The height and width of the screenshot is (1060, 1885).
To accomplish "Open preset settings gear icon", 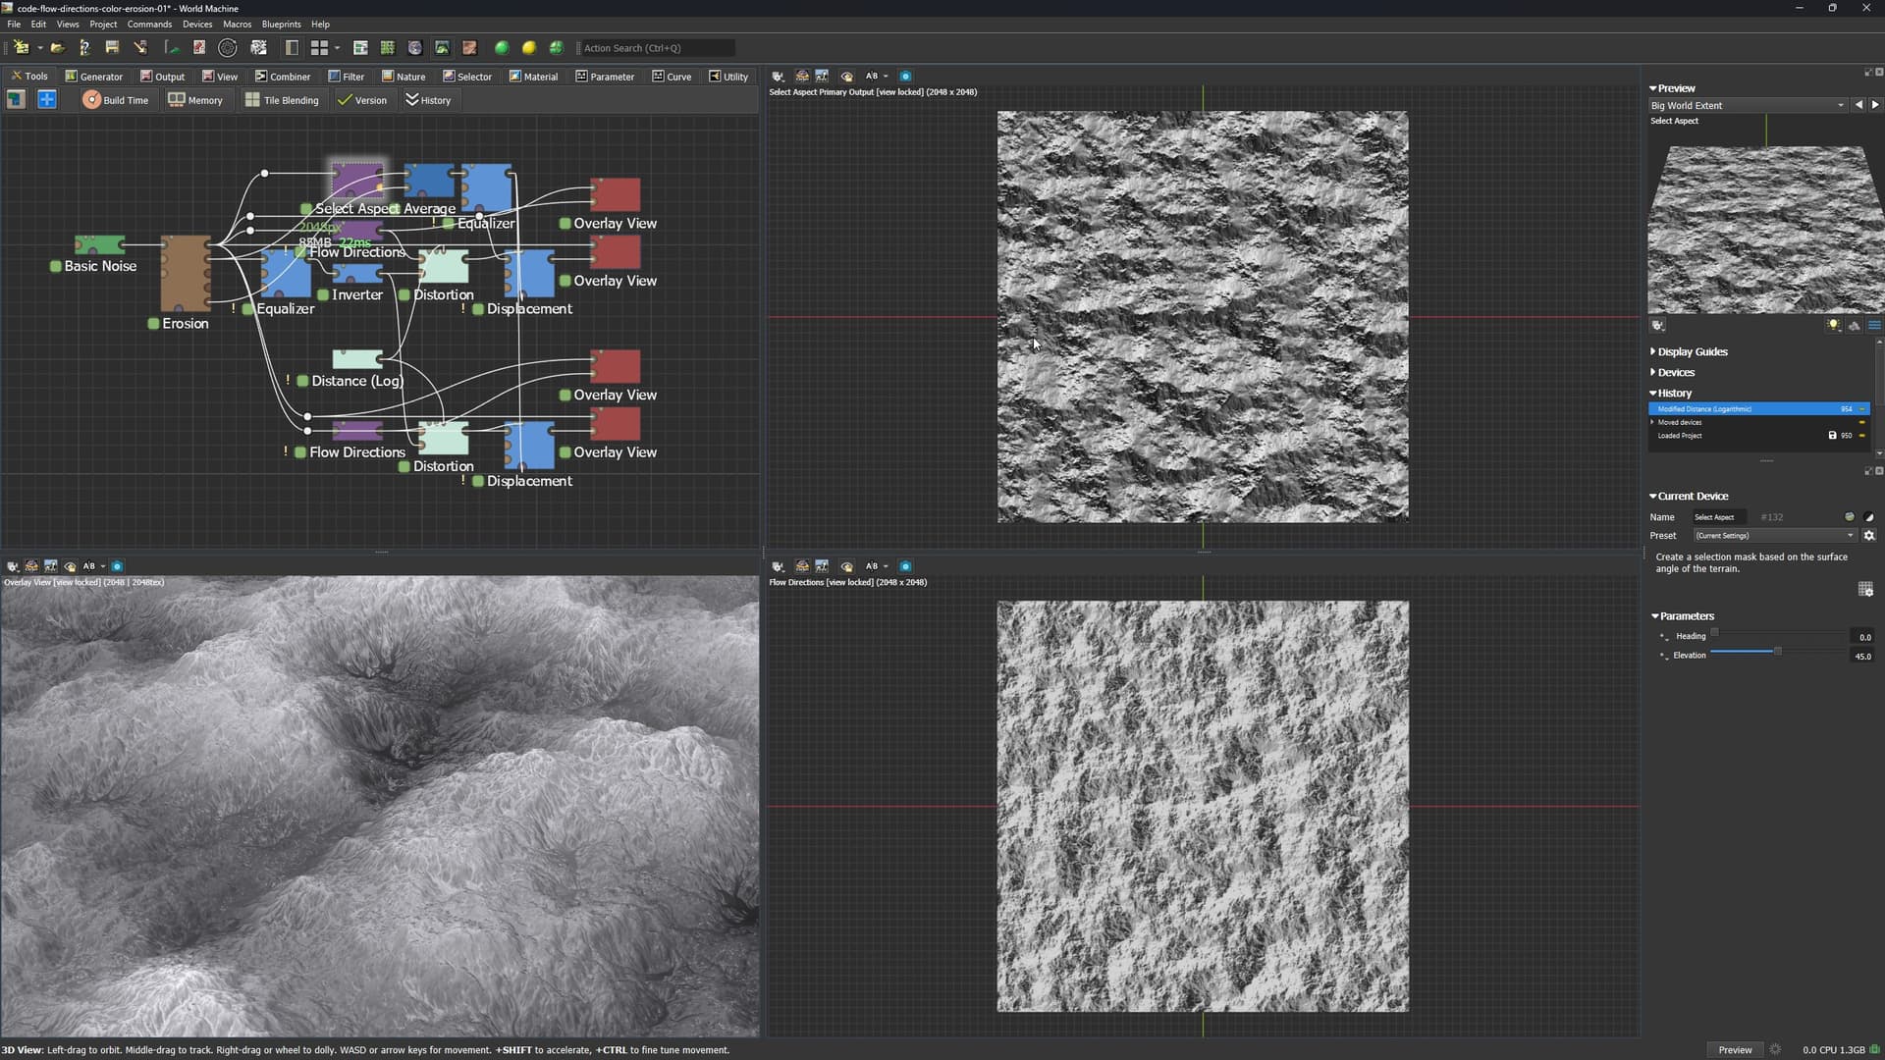I will click(1869, 536).
